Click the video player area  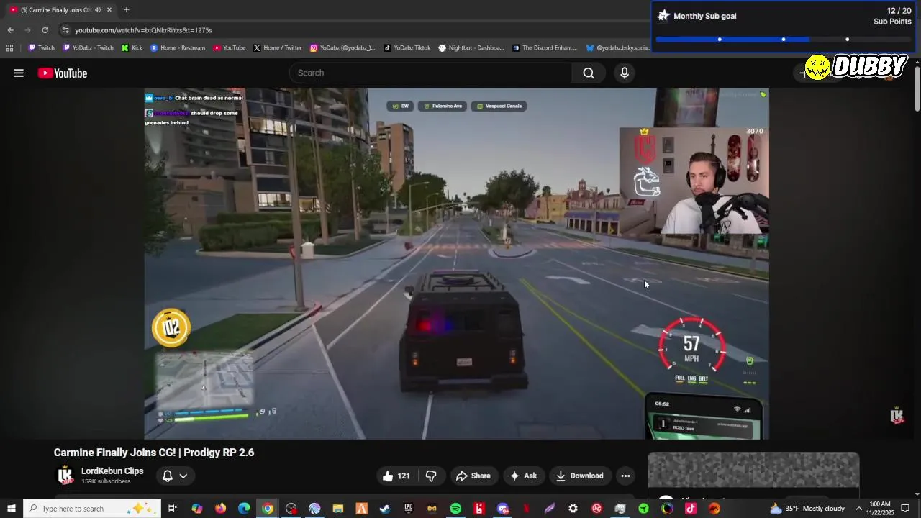click(456, 263)
